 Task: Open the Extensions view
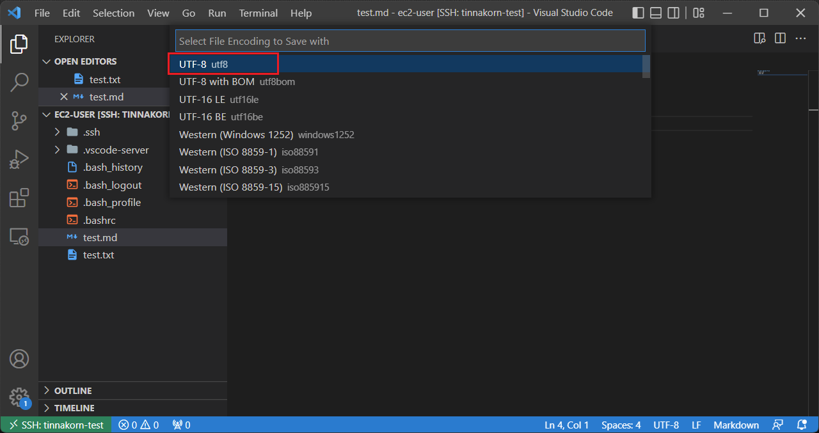point(19,198)
